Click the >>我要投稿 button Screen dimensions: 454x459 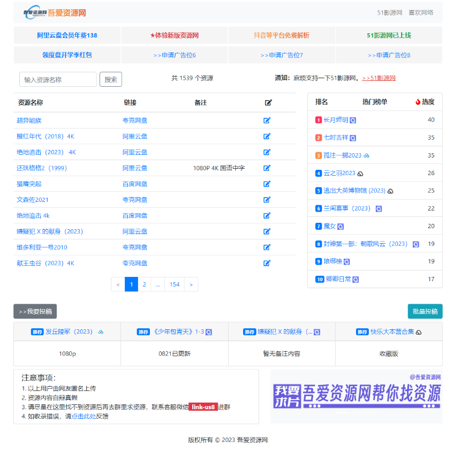(x=35, y=311)
